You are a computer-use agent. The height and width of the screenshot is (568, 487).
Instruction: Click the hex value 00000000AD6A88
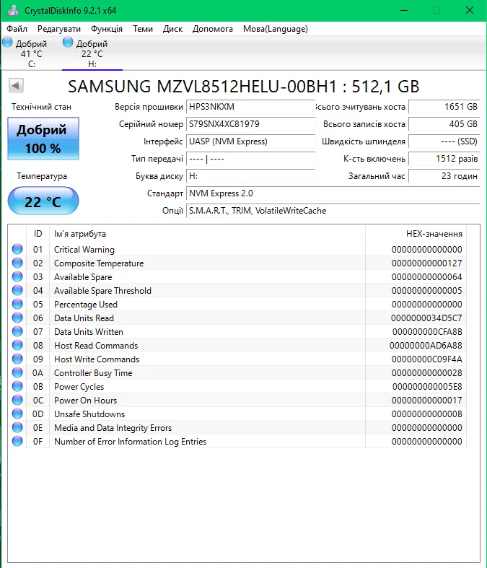point(426,346)
